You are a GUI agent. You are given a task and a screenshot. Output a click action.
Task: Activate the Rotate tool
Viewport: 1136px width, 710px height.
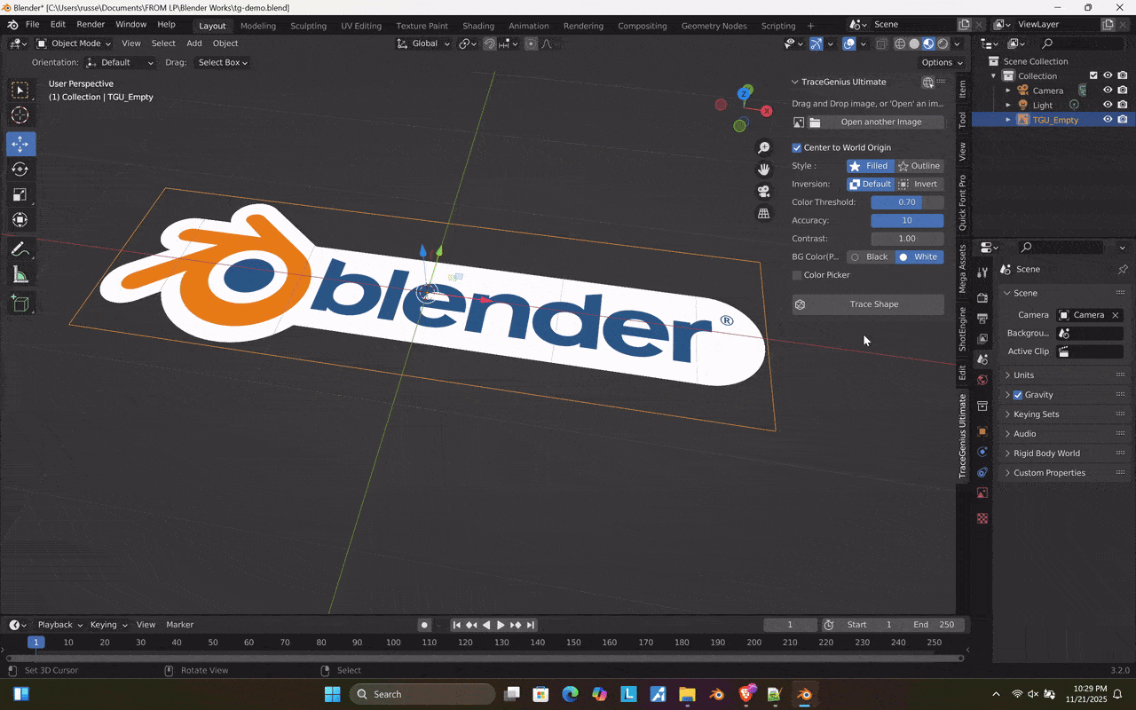(x=20, y=170)
